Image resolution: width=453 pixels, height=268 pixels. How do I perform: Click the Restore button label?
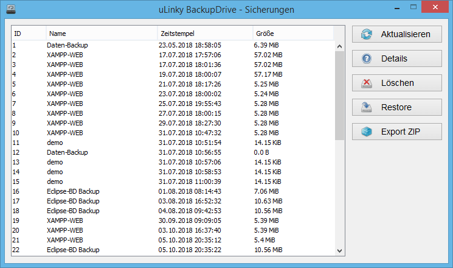(x=396, y=107)
